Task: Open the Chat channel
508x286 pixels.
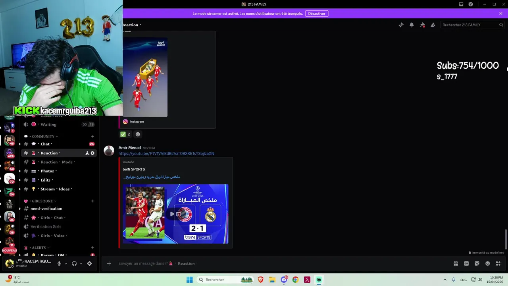Action: 59,144
